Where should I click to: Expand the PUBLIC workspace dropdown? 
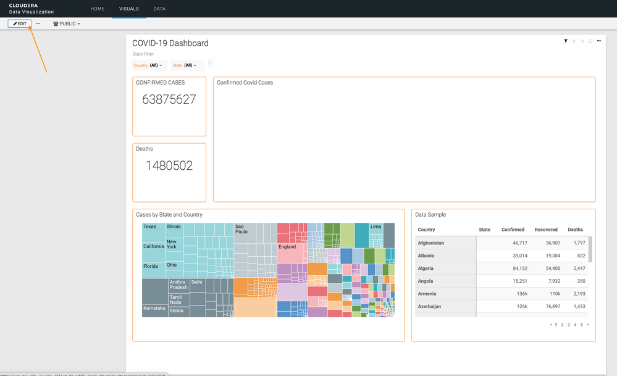[x=67, y=23]
